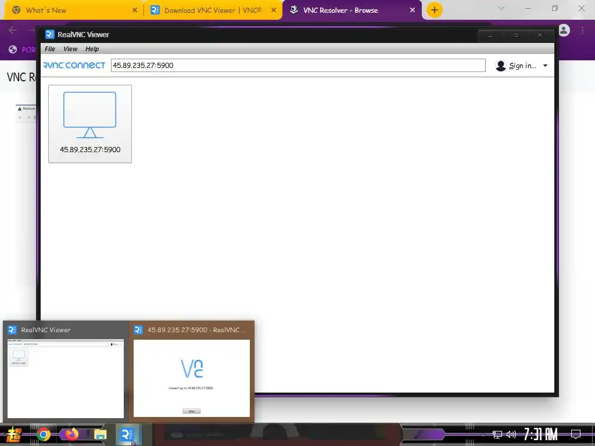The image size is (595, 446).
Task: Open the View menu in RealVNC Viewer
Action: tap(70, 49)
